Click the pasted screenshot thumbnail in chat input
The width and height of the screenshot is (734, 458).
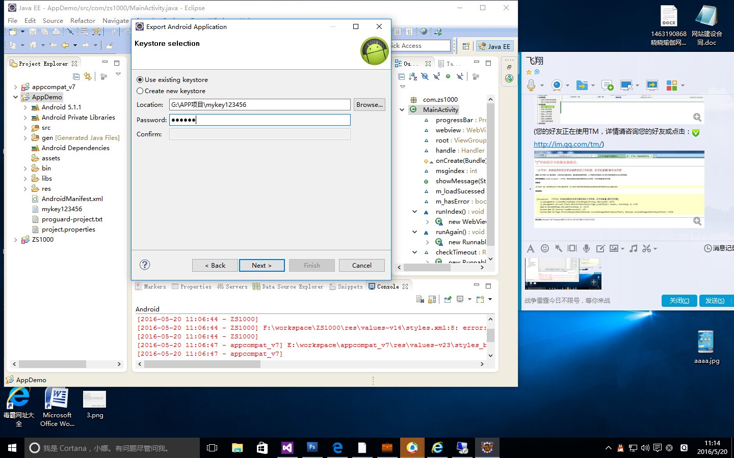pos(563,274)
